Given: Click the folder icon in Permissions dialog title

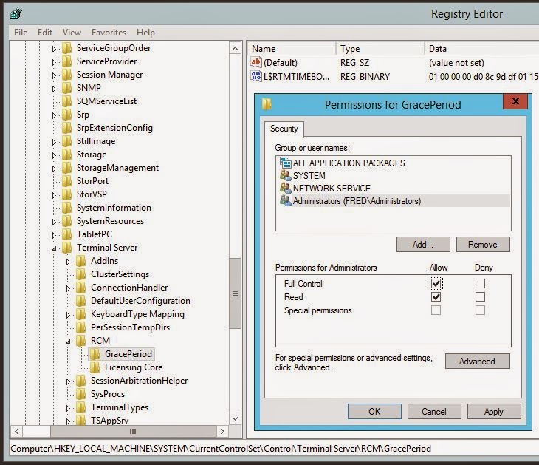Looking at the screenshot, I should coord(267,104).
